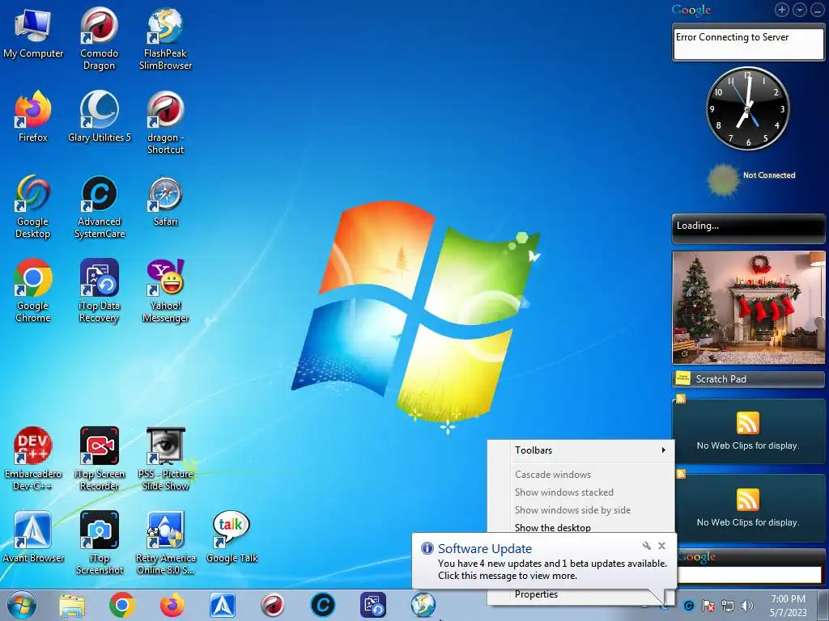Open the Christmas photo gadget thumbnail

click(x=748, y=307)
